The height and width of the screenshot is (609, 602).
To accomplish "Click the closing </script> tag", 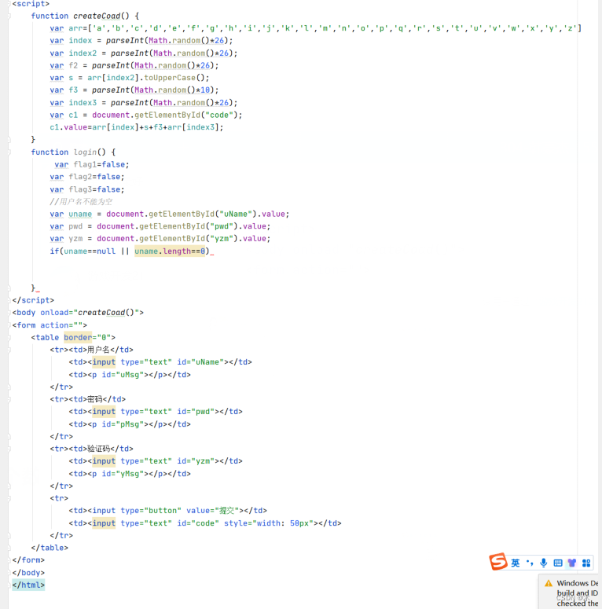I will pos(33,300).
